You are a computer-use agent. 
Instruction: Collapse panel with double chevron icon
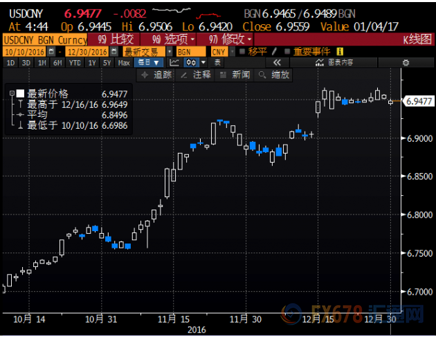pos(278,62)
